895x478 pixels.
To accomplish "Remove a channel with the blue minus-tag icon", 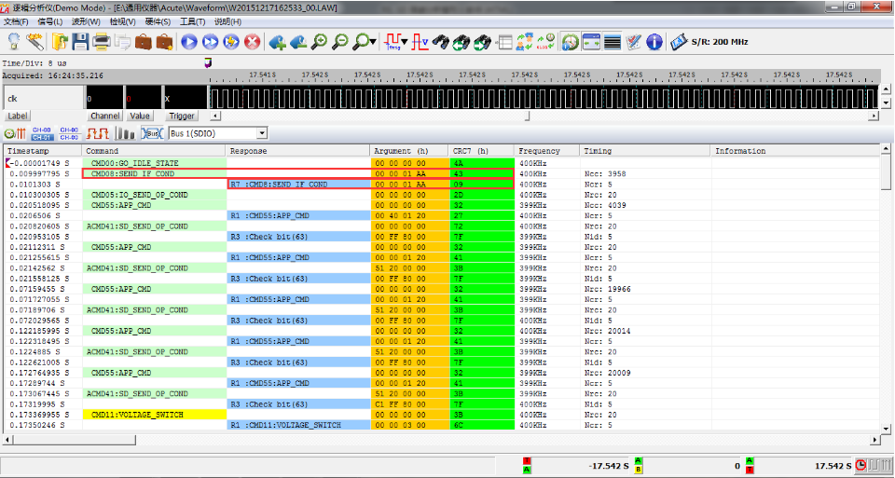I will click(x=298, y=42).
